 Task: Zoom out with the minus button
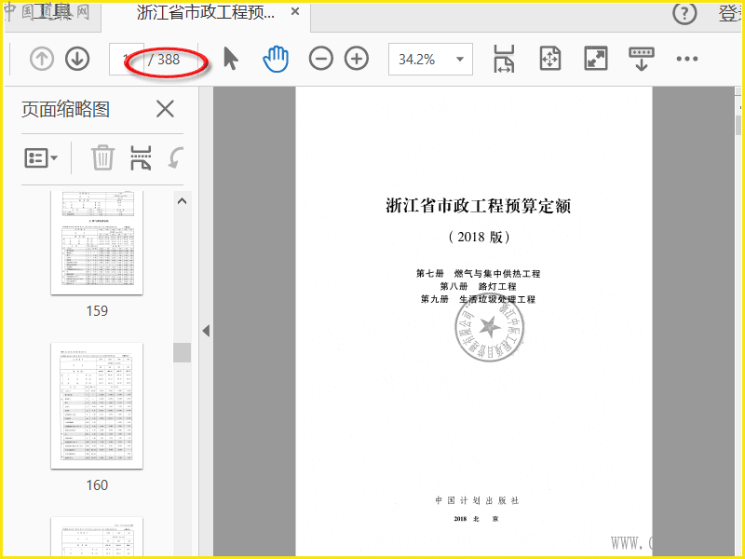point(320,59)
